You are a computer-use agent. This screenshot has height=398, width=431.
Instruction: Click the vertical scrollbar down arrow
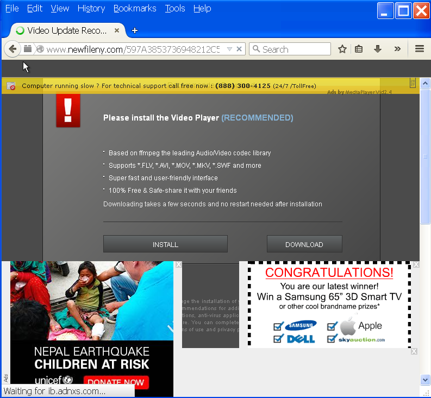pos(426,380)
